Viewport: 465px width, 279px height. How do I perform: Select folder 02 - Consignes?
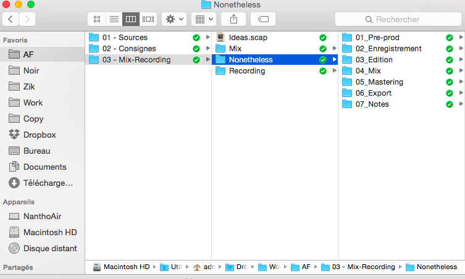[x=148, y=49]
